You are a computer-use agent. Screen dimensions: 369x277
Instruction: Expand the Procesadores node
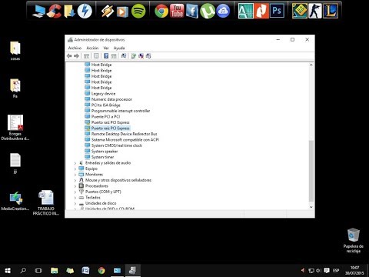[x=75, y=186]
